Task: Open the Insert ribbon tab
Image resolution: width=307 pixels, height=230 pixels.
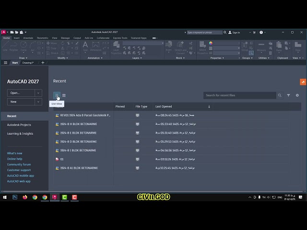Action: click(16, 38)
